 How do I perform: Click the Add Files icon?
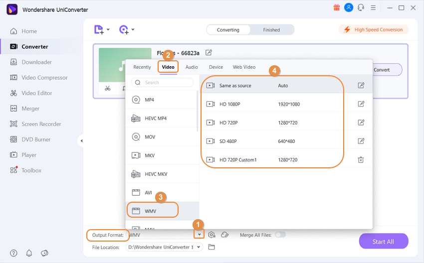pyautogui.click(x=99, y=29)
